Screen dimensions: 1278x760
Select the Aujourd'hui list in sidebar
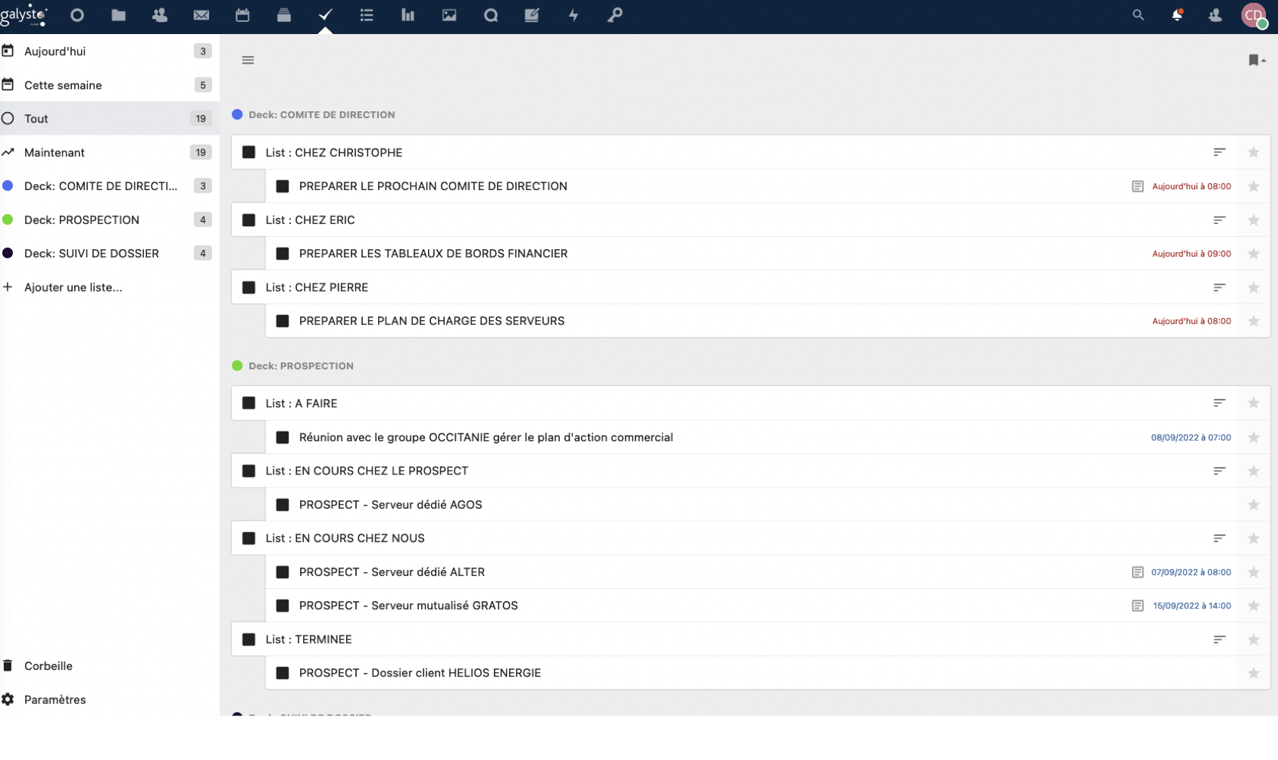point(55,51)
